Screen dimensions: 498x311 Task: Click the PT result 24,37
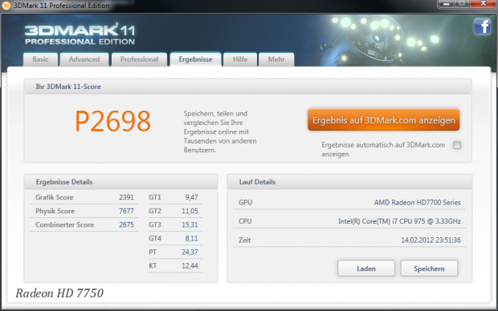click(190, 252)
